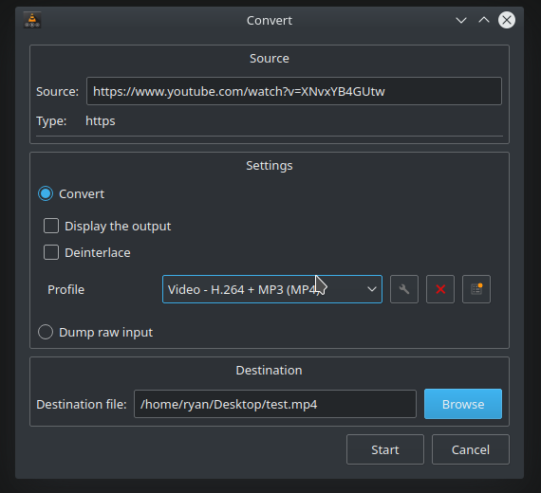The image size is (541, 493).
Task: Click the Profile label text
Action: [65, 289]
